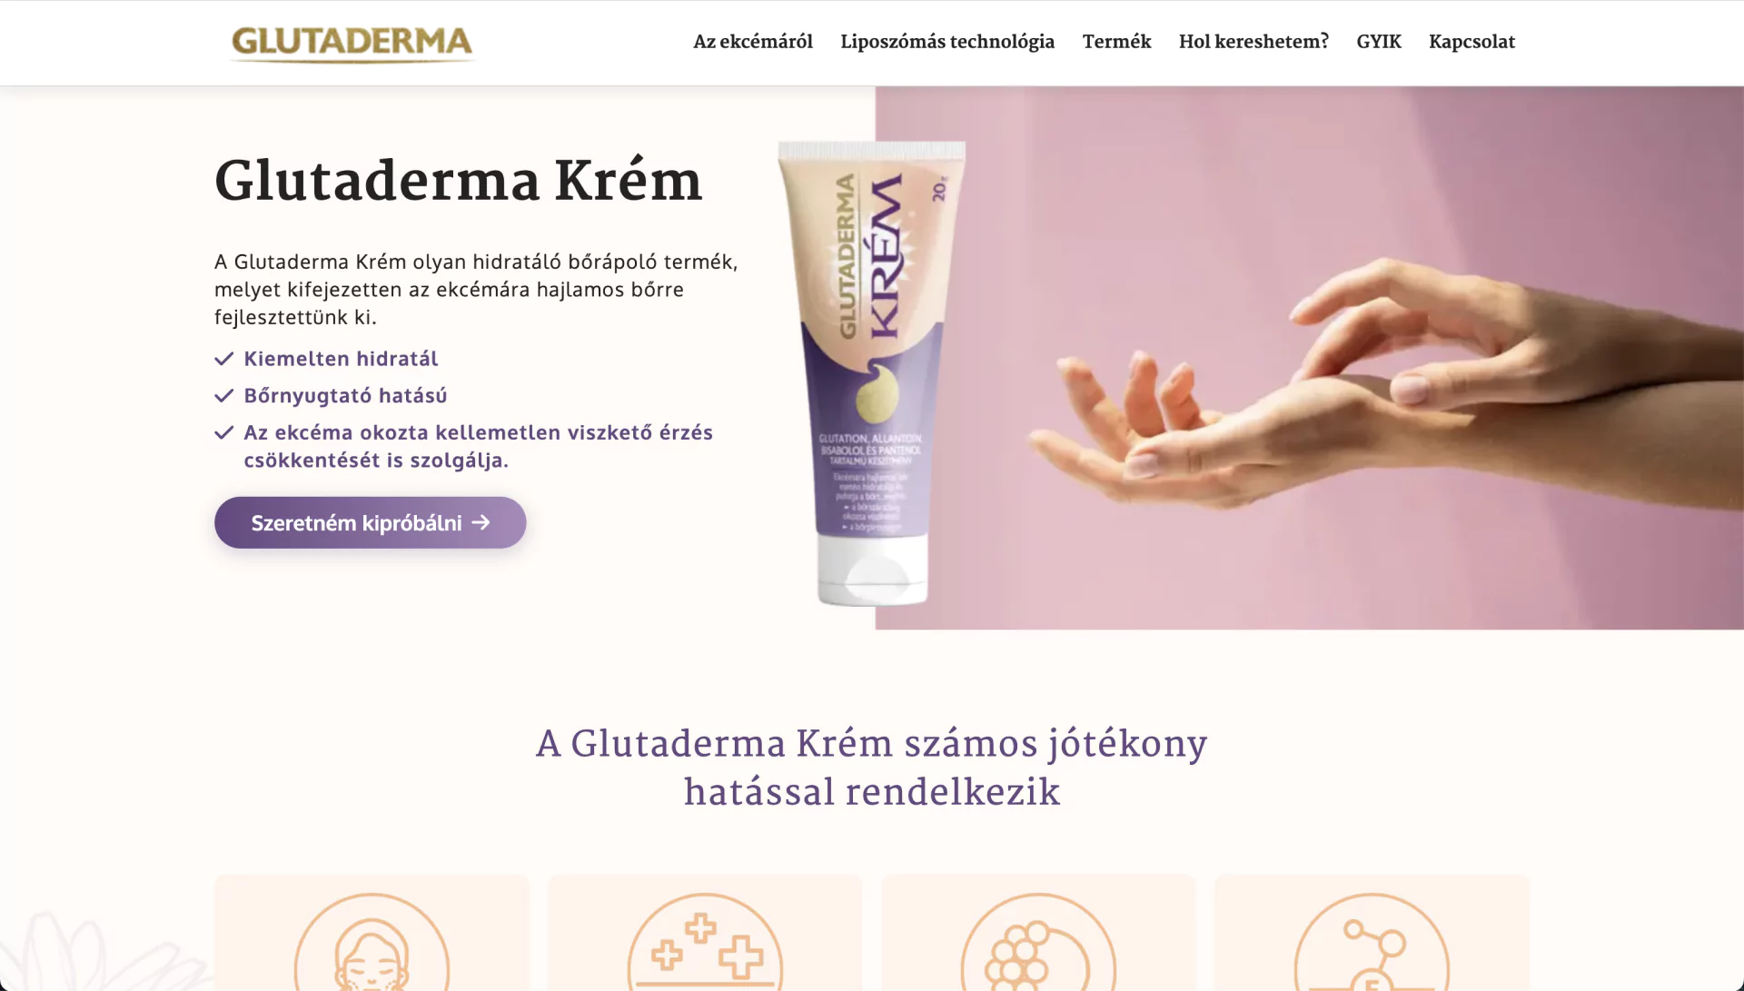The height and width of the screenshot is (991, 1744).
Task: Go to Liposzómás technológia page
Action: pos(947,42)
